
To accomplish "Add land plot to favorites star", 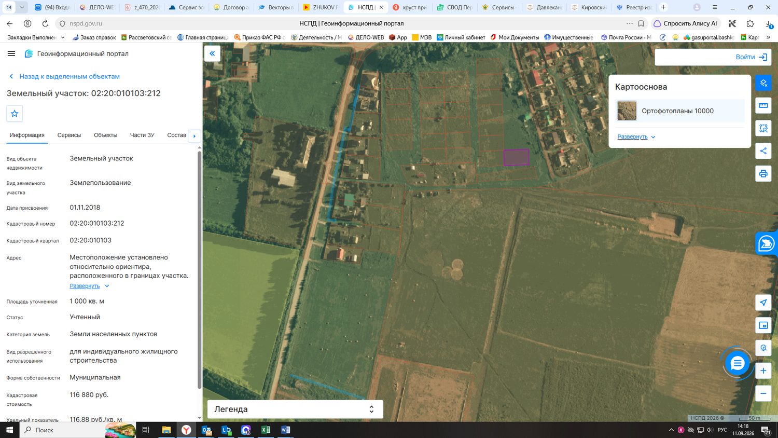I will (x=15, y=114).
